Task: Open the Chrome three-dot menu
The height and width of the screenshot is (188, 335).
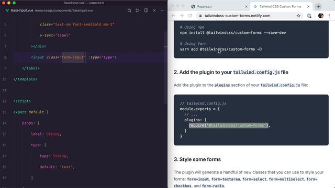Action: click(x=329, y=16)
